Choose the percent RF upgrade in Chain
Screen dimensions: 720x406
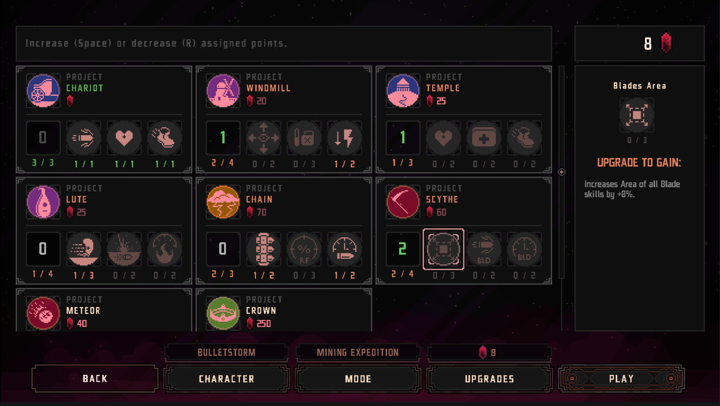tap(304, 249)
